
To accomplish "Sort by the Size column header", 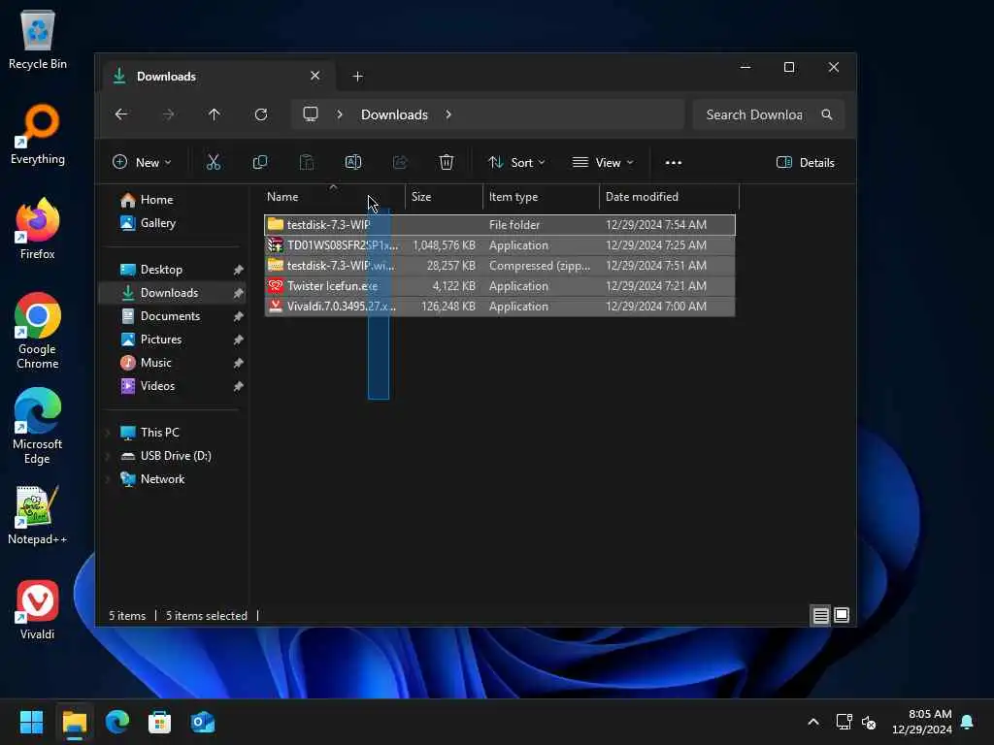I will pos(444,197).
